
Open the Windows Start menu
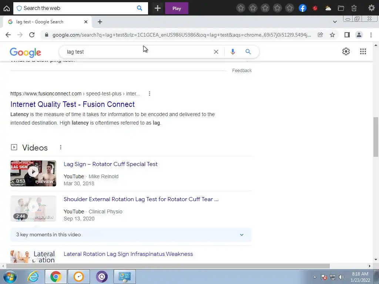[10, 277]
